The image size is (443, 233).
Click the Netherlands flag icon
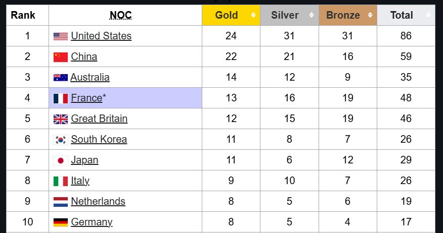(60, 202)
